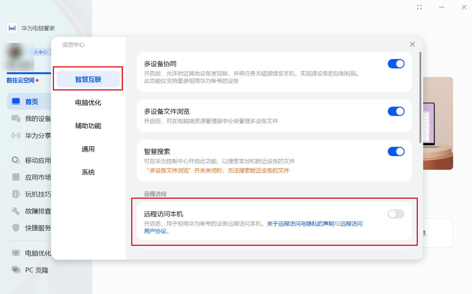Close the 设置中心 dialog
The image size is (472, 294).
(x=413, y=44)
